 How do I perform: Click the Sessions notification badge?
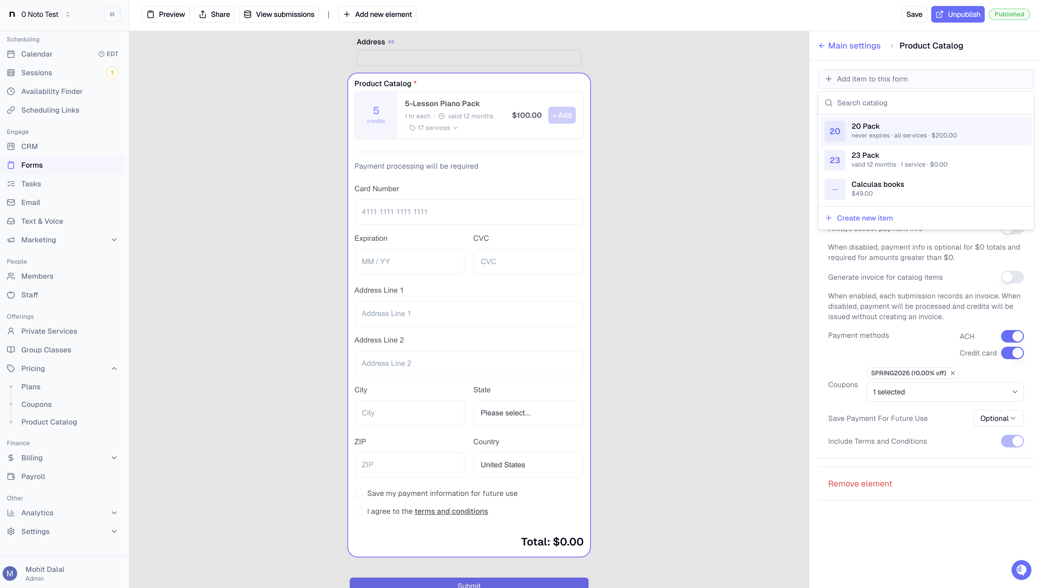(112, 73)
